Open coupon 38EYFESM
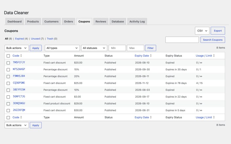Screen dimensions: 231x144 pyautogui.click(x=19, y=89)
